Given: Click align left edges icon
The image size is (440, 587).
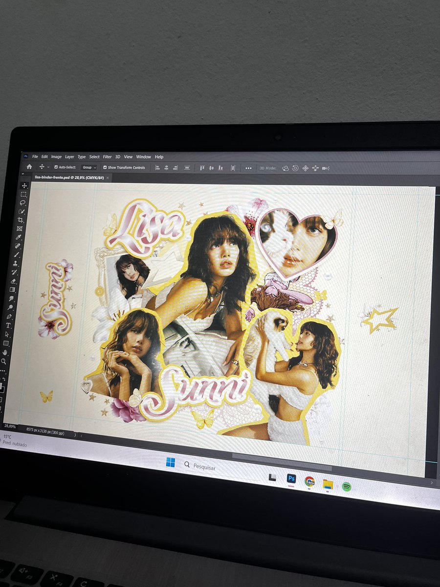Looking at the screenshot, I should [157, 168].
